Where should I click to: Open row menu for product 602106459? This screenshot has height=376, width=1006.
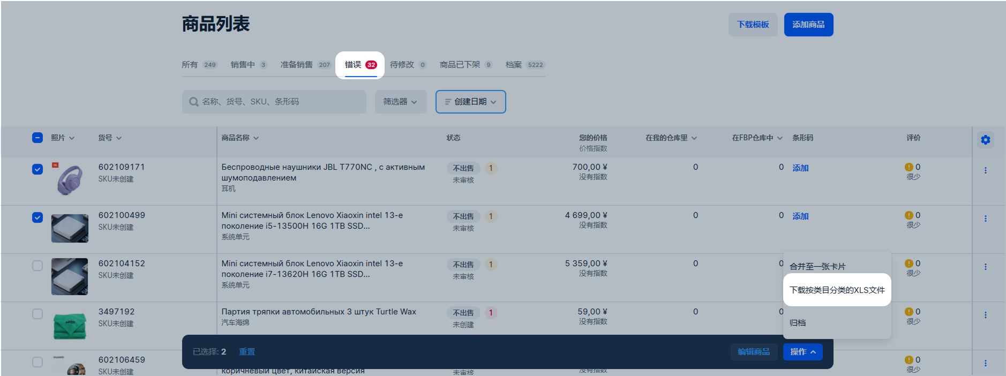click(x=985, y=363)
